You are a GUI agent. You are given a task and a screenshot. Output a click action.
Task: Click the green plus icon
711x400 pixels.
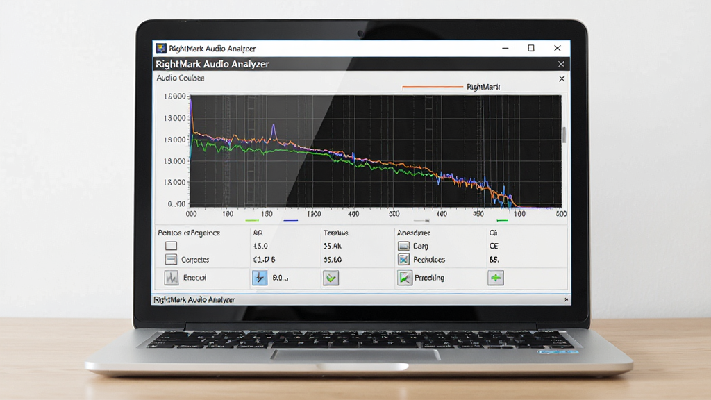(x=496, y=278)
